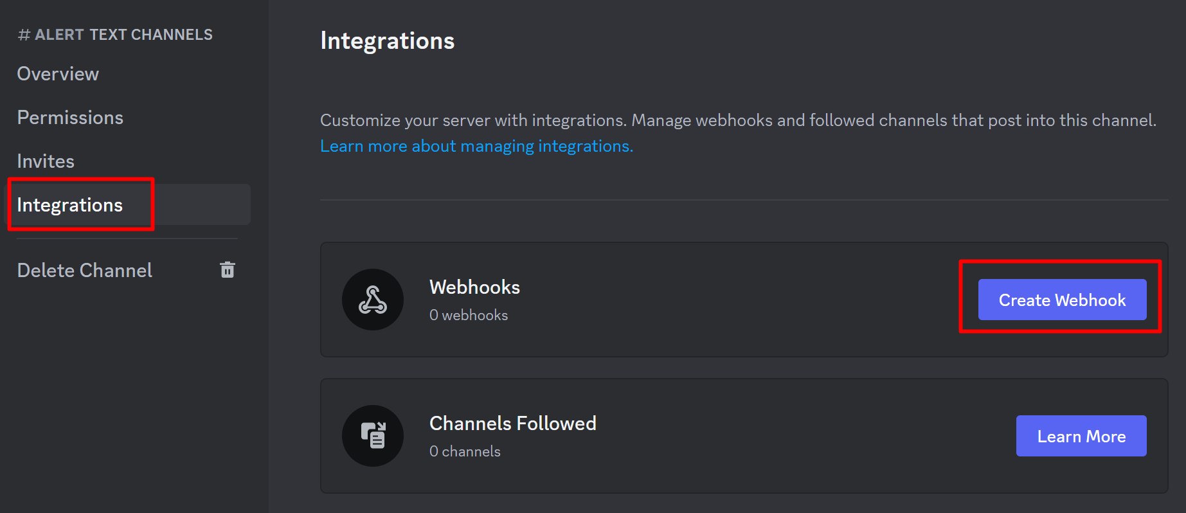Click the 'Customize your server with integrations' description

738,120
